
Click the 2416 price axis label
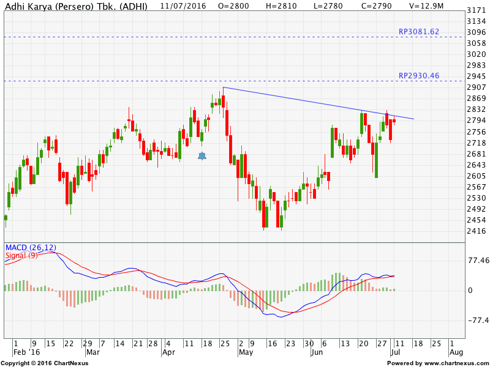475,231
